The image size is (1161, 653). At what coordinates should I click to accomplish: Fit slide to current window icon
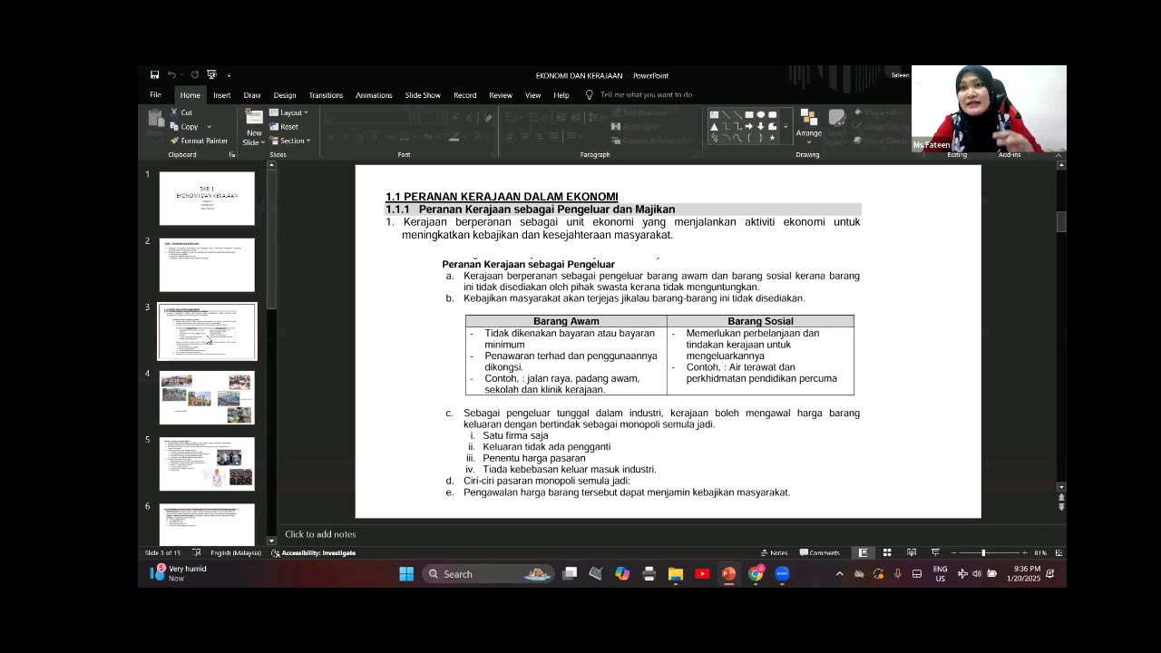(1059, 552)
